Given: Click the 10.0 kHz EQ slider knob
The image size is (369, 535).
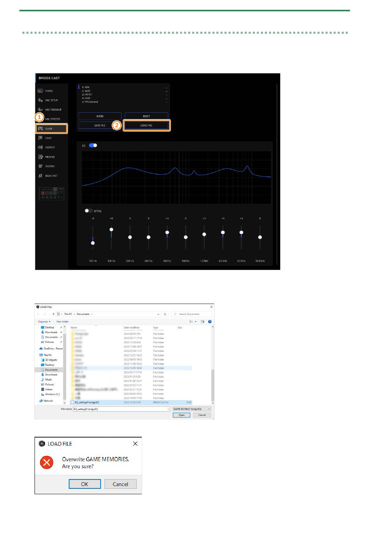Looking at the screenshot, I should (260, 237).
